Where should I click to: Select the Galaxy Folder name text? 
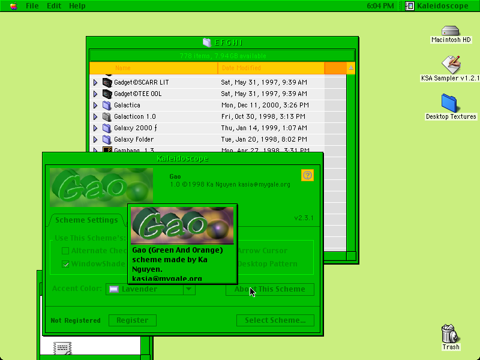click(x=134, y=140)
